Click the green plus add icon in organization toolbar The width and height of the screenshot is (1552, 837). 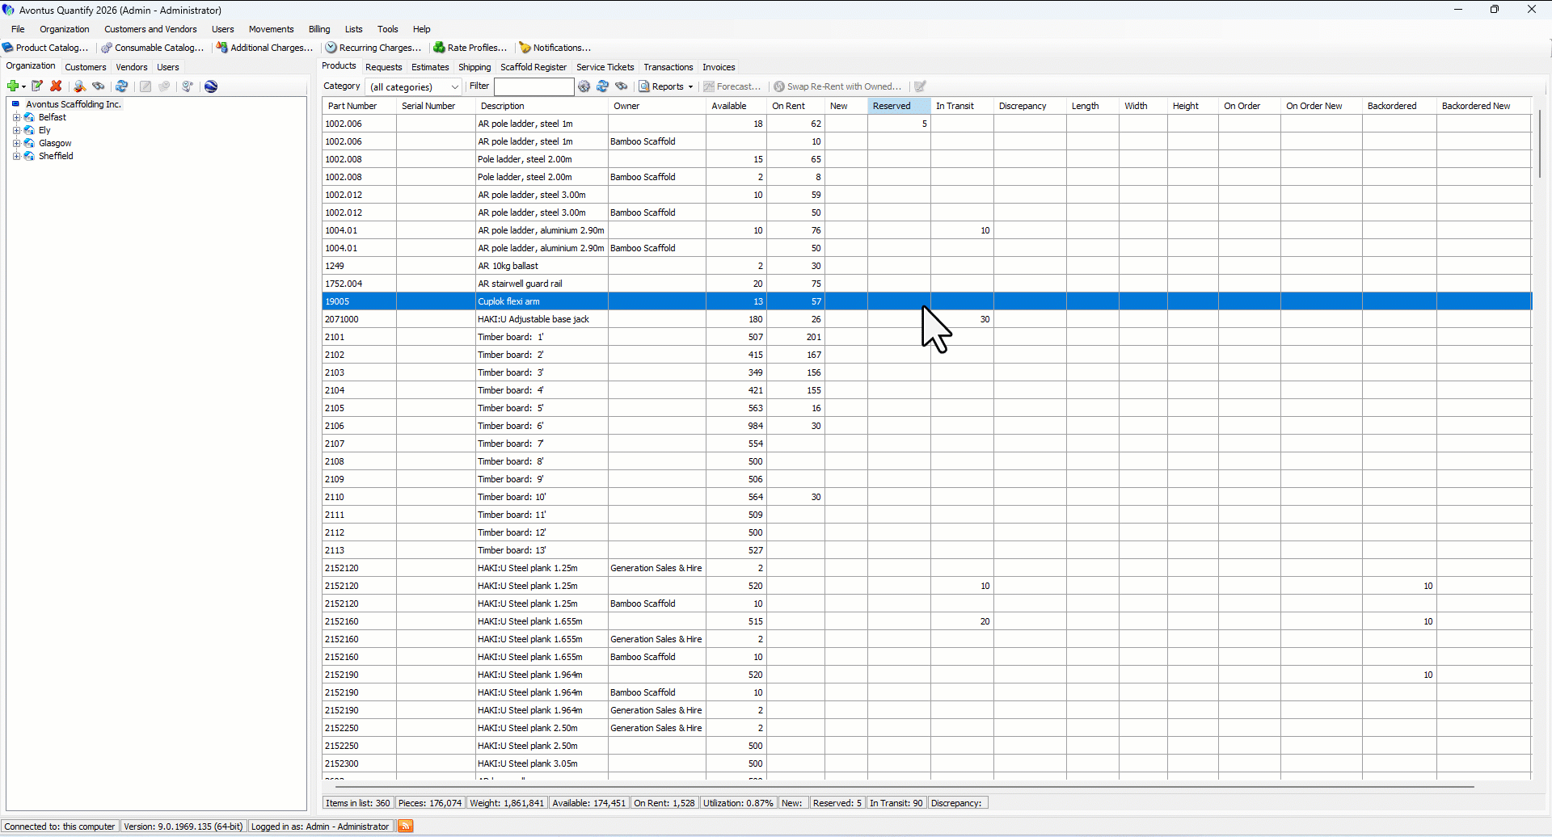click(13, 86)
